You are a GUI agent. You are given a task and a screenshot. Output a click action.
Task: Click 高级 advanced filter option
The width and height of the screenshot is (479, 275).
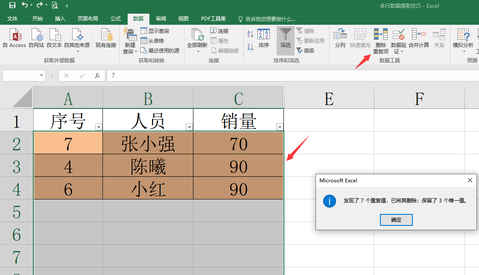point(305,50)
